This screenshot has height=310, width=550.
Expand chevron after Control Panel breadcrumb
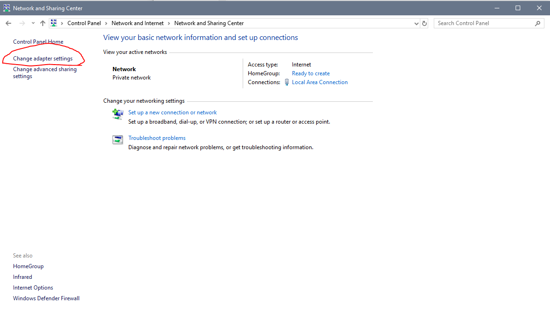[x=106, y=23]
